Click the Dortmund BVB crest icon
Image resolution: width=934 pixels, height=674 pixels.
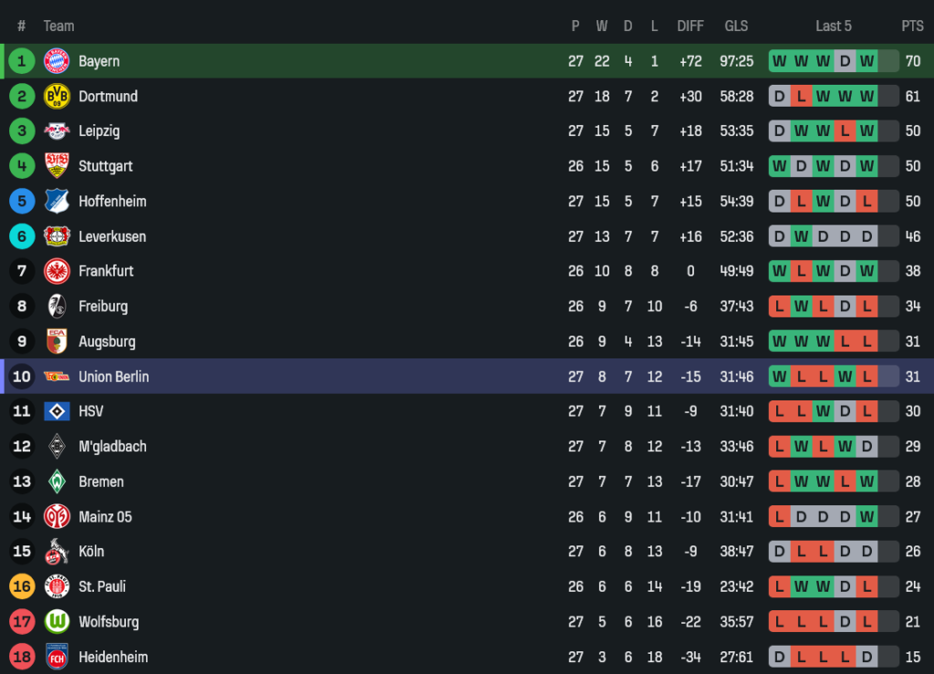[57, 96]
